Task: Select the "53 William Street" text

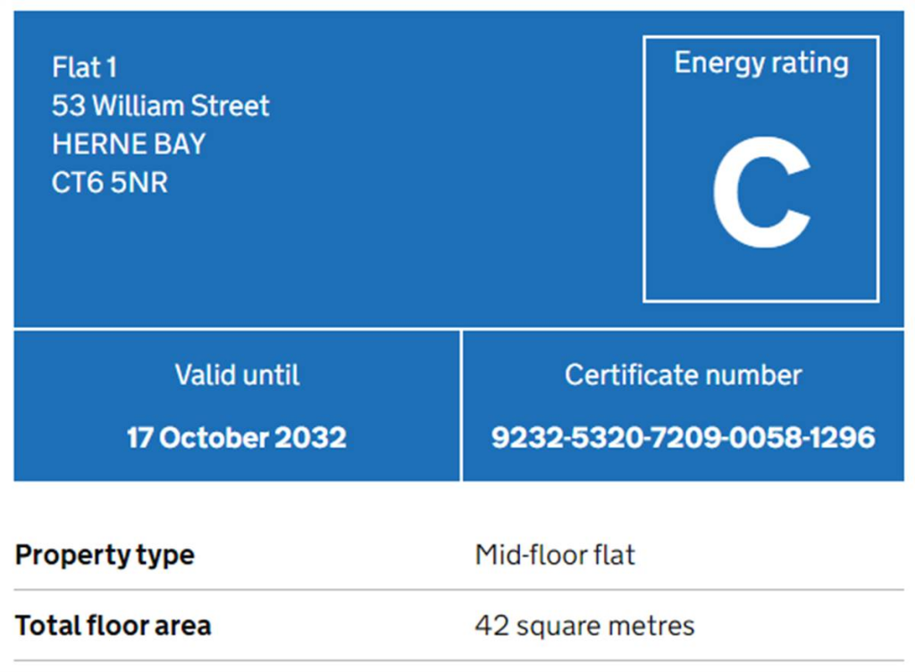Action: [x=160, y=105]
